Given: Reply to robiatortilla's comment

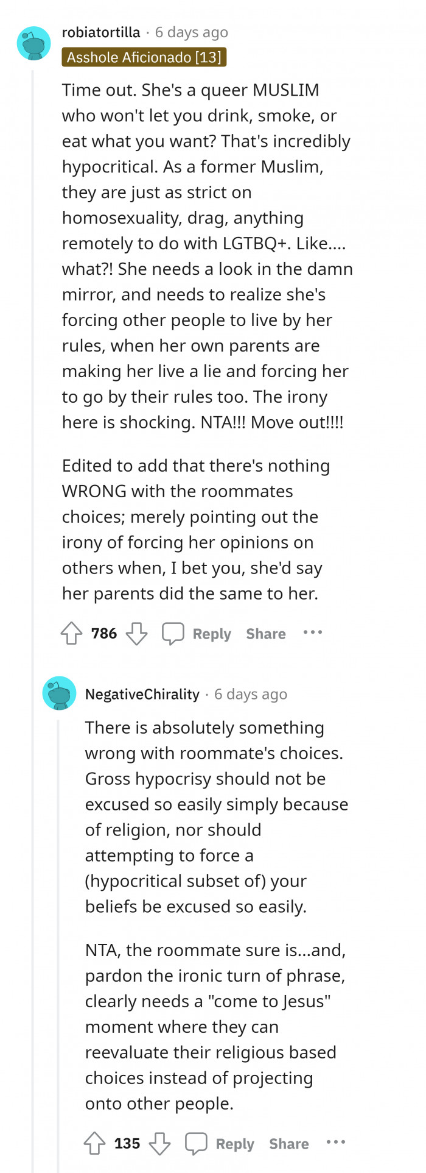Looking at the screenshot, I should coord(212,634).
